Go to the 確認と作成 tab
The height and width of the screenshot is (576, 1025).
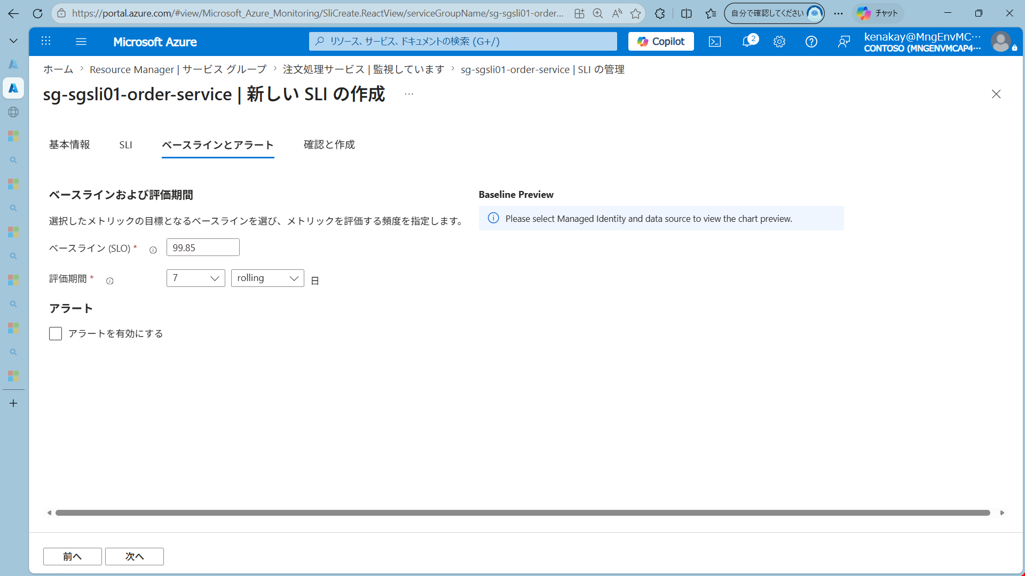coord(329,145)
